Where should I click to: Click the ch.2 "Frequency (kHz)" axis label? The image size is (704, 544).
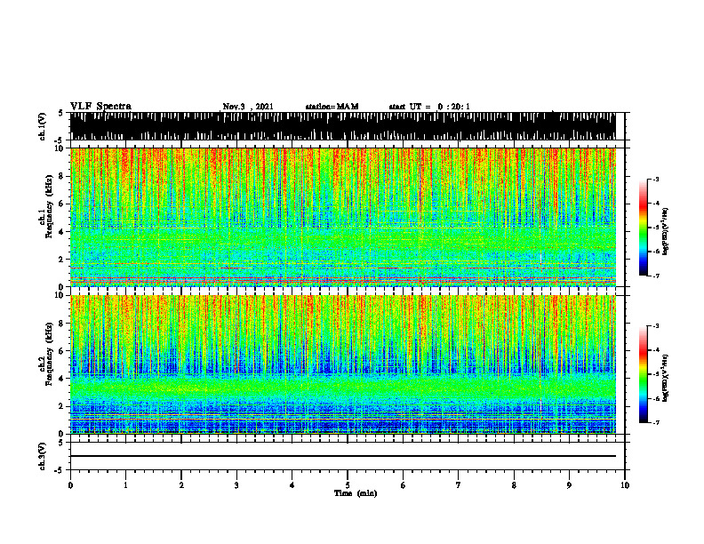coord(50,354)
